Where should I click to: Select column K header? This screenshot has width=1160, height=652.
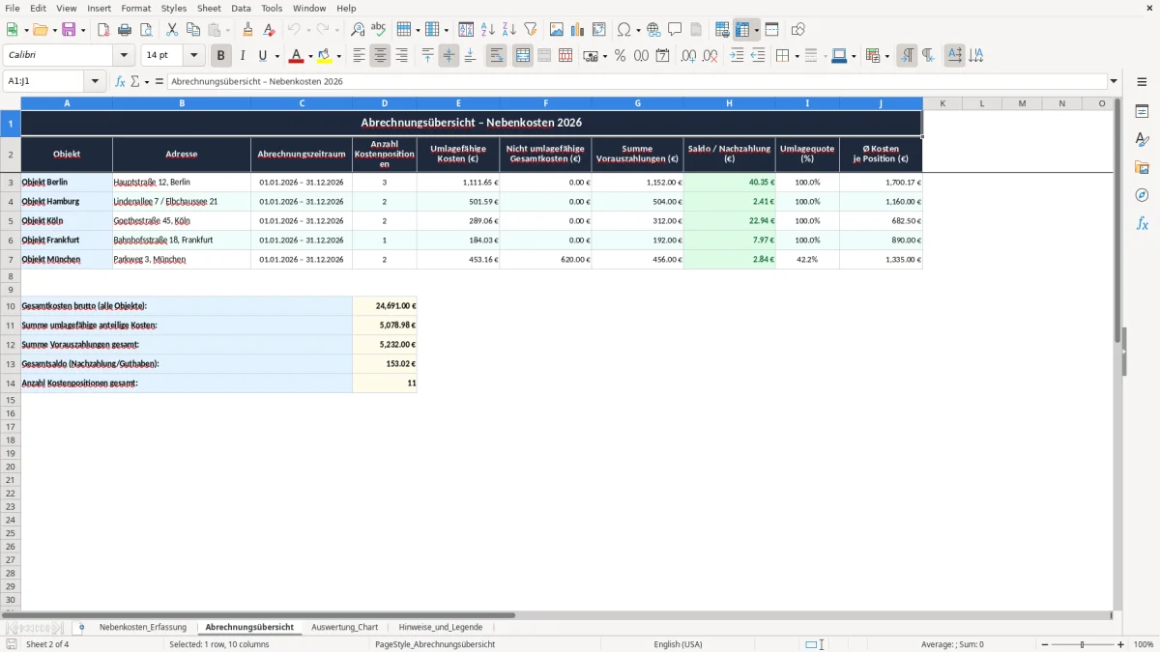pyautogui.click(x=942, y=103)
